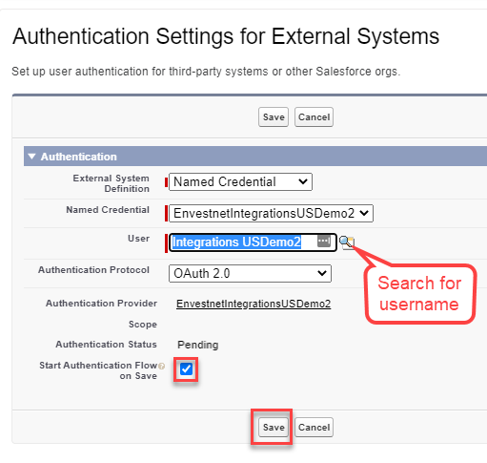Viewport: 487px width, 463px height.
Task: Click the Named Credential field label
Action: pyautogui.click(x=108, y=210)
